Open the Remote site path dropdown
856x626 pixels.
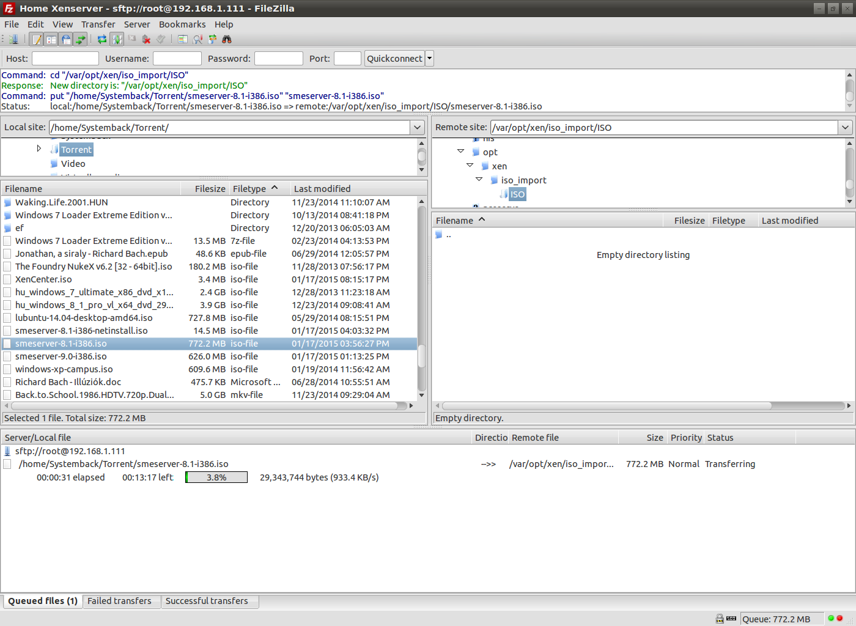tap(846, 127)
